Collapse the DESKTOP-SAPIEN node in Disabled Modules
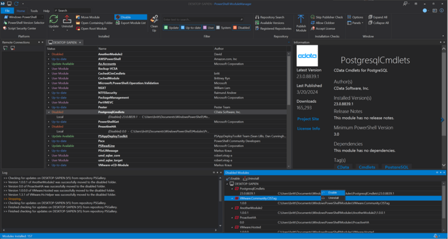This screenshot has height=239, width=448. 228,184
